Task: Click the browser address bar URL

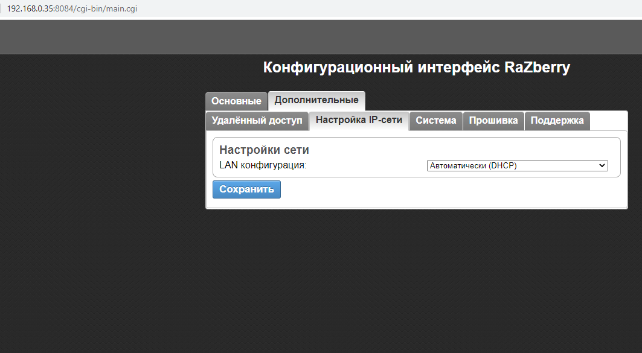Action: click(x=72, y=8)
